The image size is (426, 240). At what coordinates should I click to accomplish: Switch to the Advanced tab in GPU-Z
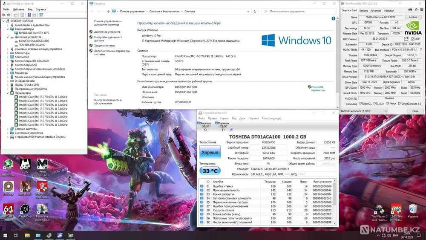376,11
